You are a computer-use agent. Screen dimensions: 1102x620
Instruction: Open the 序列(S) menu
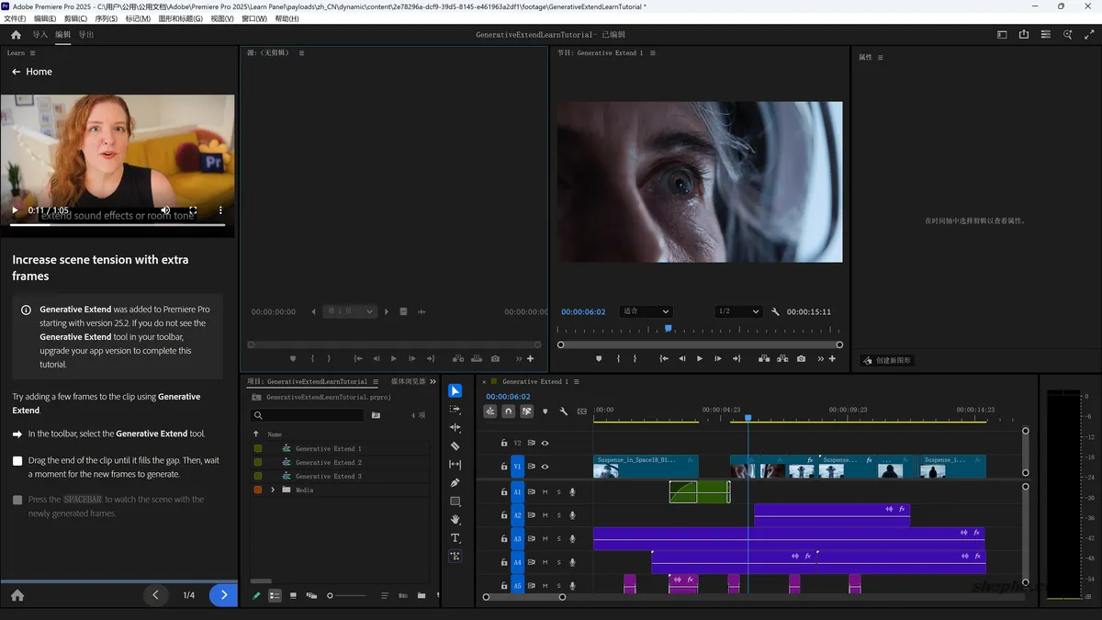pyautogui.click(x=107, y=18)
